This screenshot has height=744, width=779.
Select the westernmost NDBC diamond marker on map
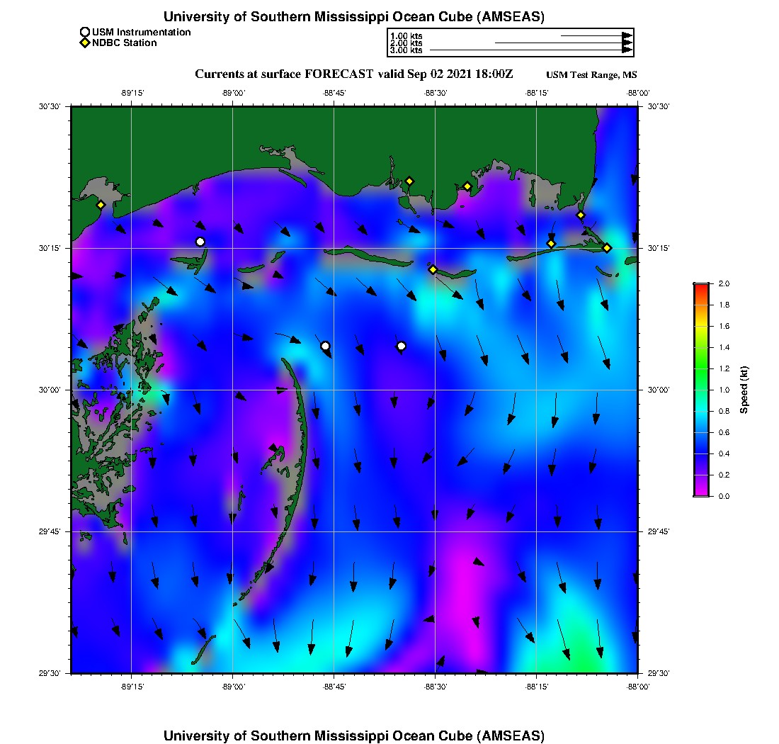point(101,205)
